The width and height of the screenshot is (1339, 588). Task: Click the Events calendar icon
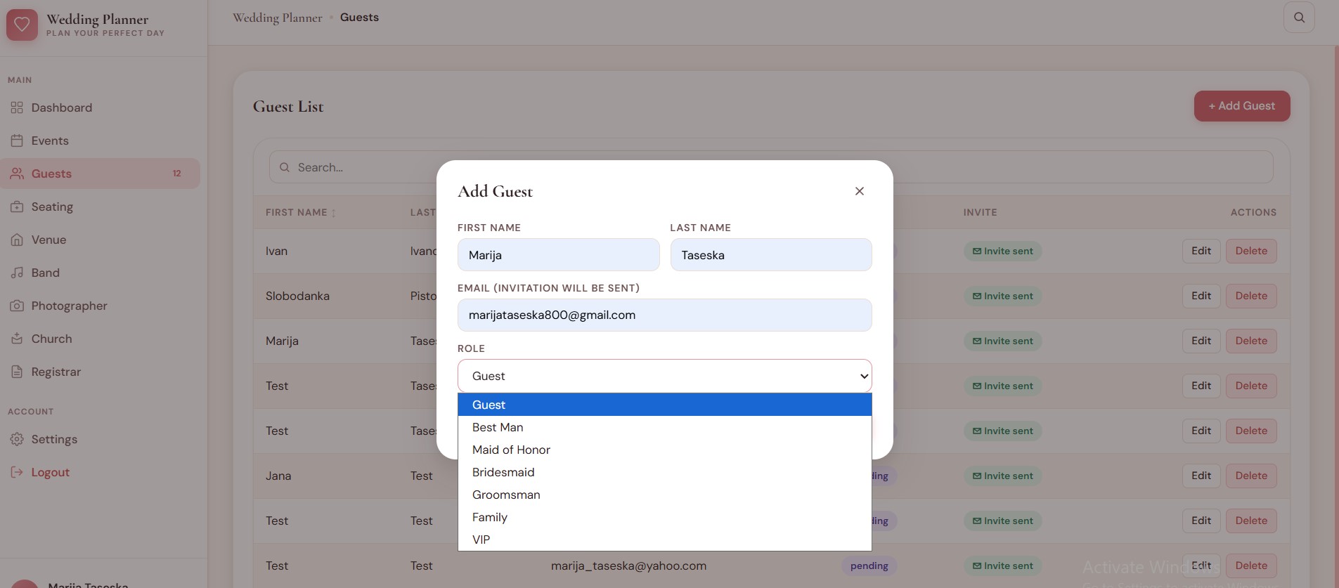tap(17, 141)
